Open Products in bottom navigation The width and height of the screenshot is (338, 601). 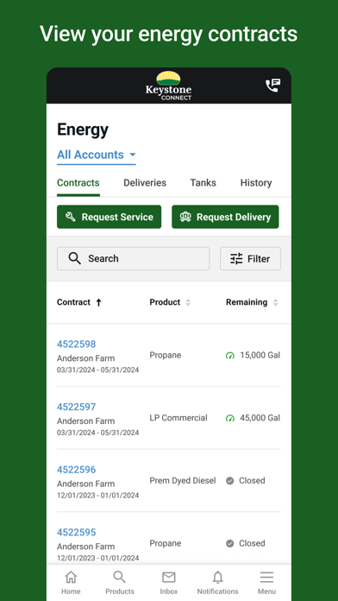120,583
